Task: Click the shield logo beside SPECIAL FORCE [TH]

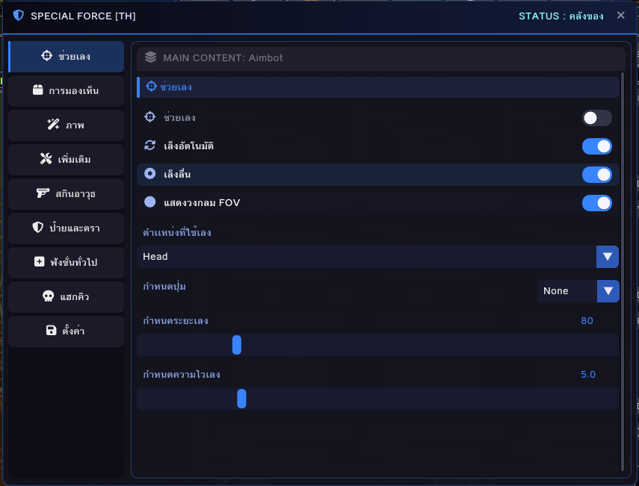Action: tap(19, 16)
